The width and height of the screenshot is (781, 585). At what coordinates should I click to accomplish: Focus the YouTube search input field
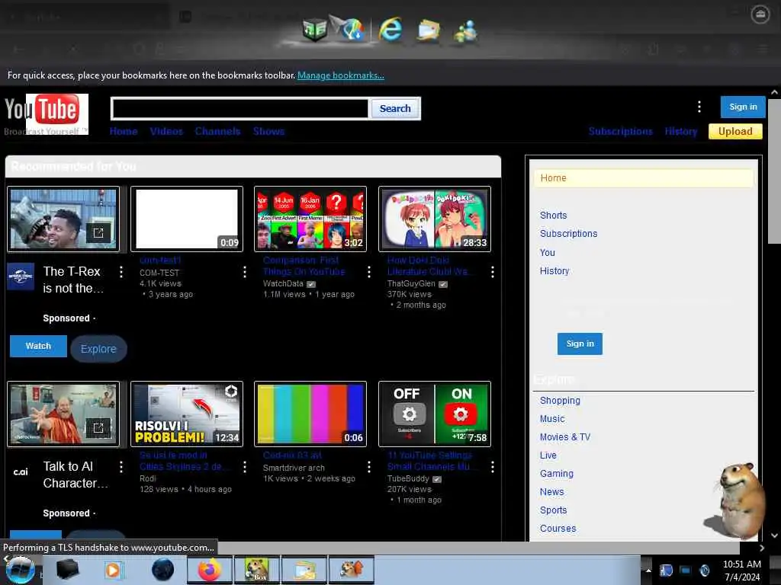240,108
